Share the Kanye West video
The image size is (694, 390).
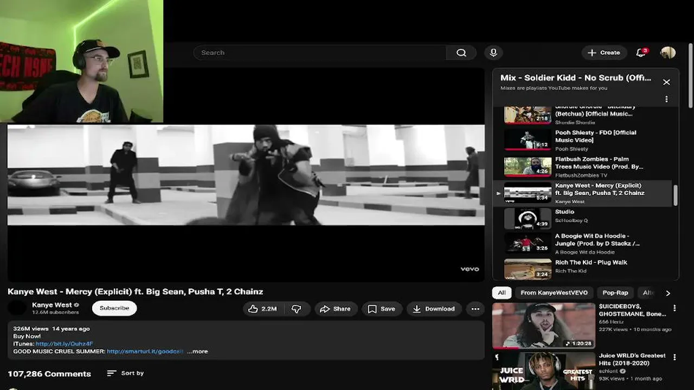point(336,309)
